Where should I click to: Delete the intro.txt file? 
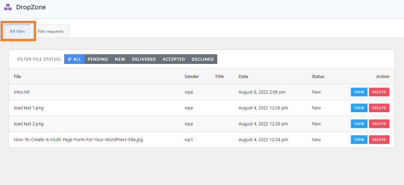point(379,92)
